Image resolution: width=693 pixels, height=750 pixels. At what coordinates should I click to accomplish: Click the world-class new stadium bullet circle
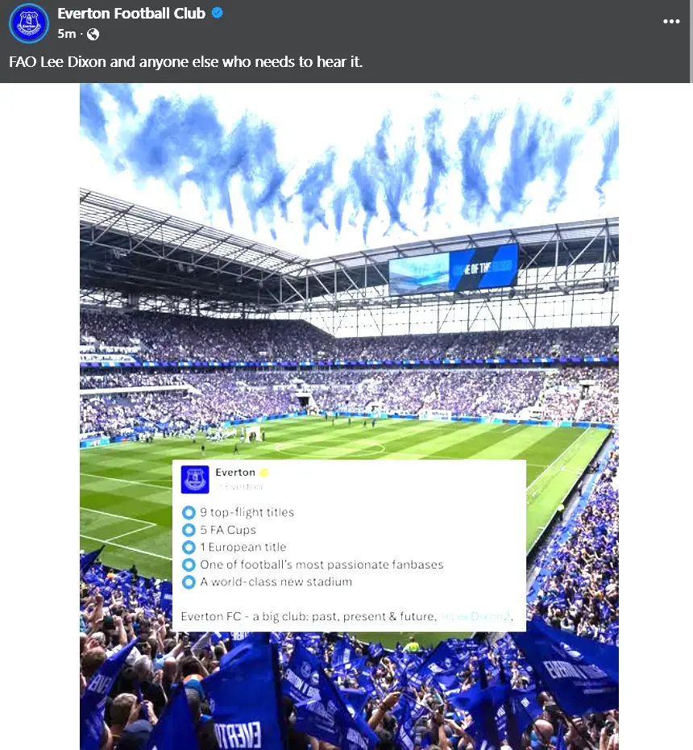click(x=189, y=582)
